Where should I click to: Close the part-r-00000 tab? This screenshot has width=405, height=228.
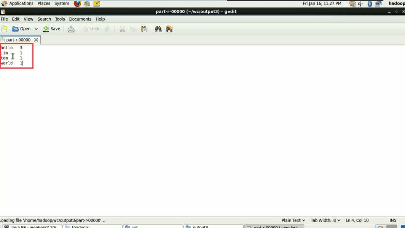pyautogui.click(x=36, y=40)
